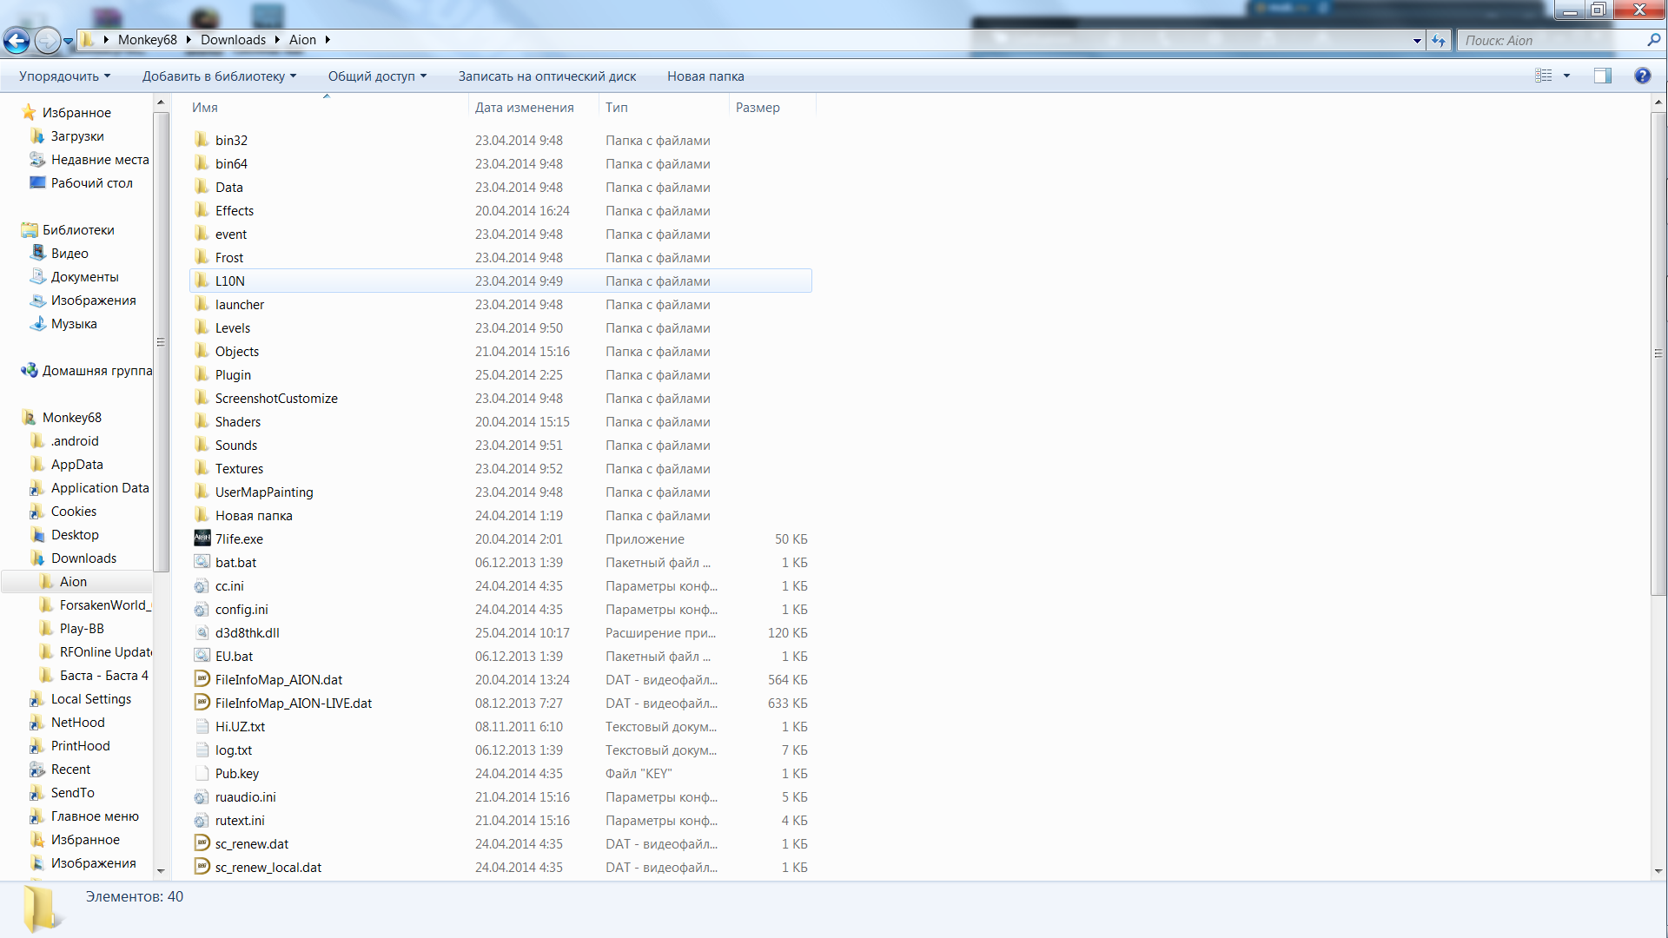
Task: Click the file list vertical scrollbar
Action: [1658, 353]
